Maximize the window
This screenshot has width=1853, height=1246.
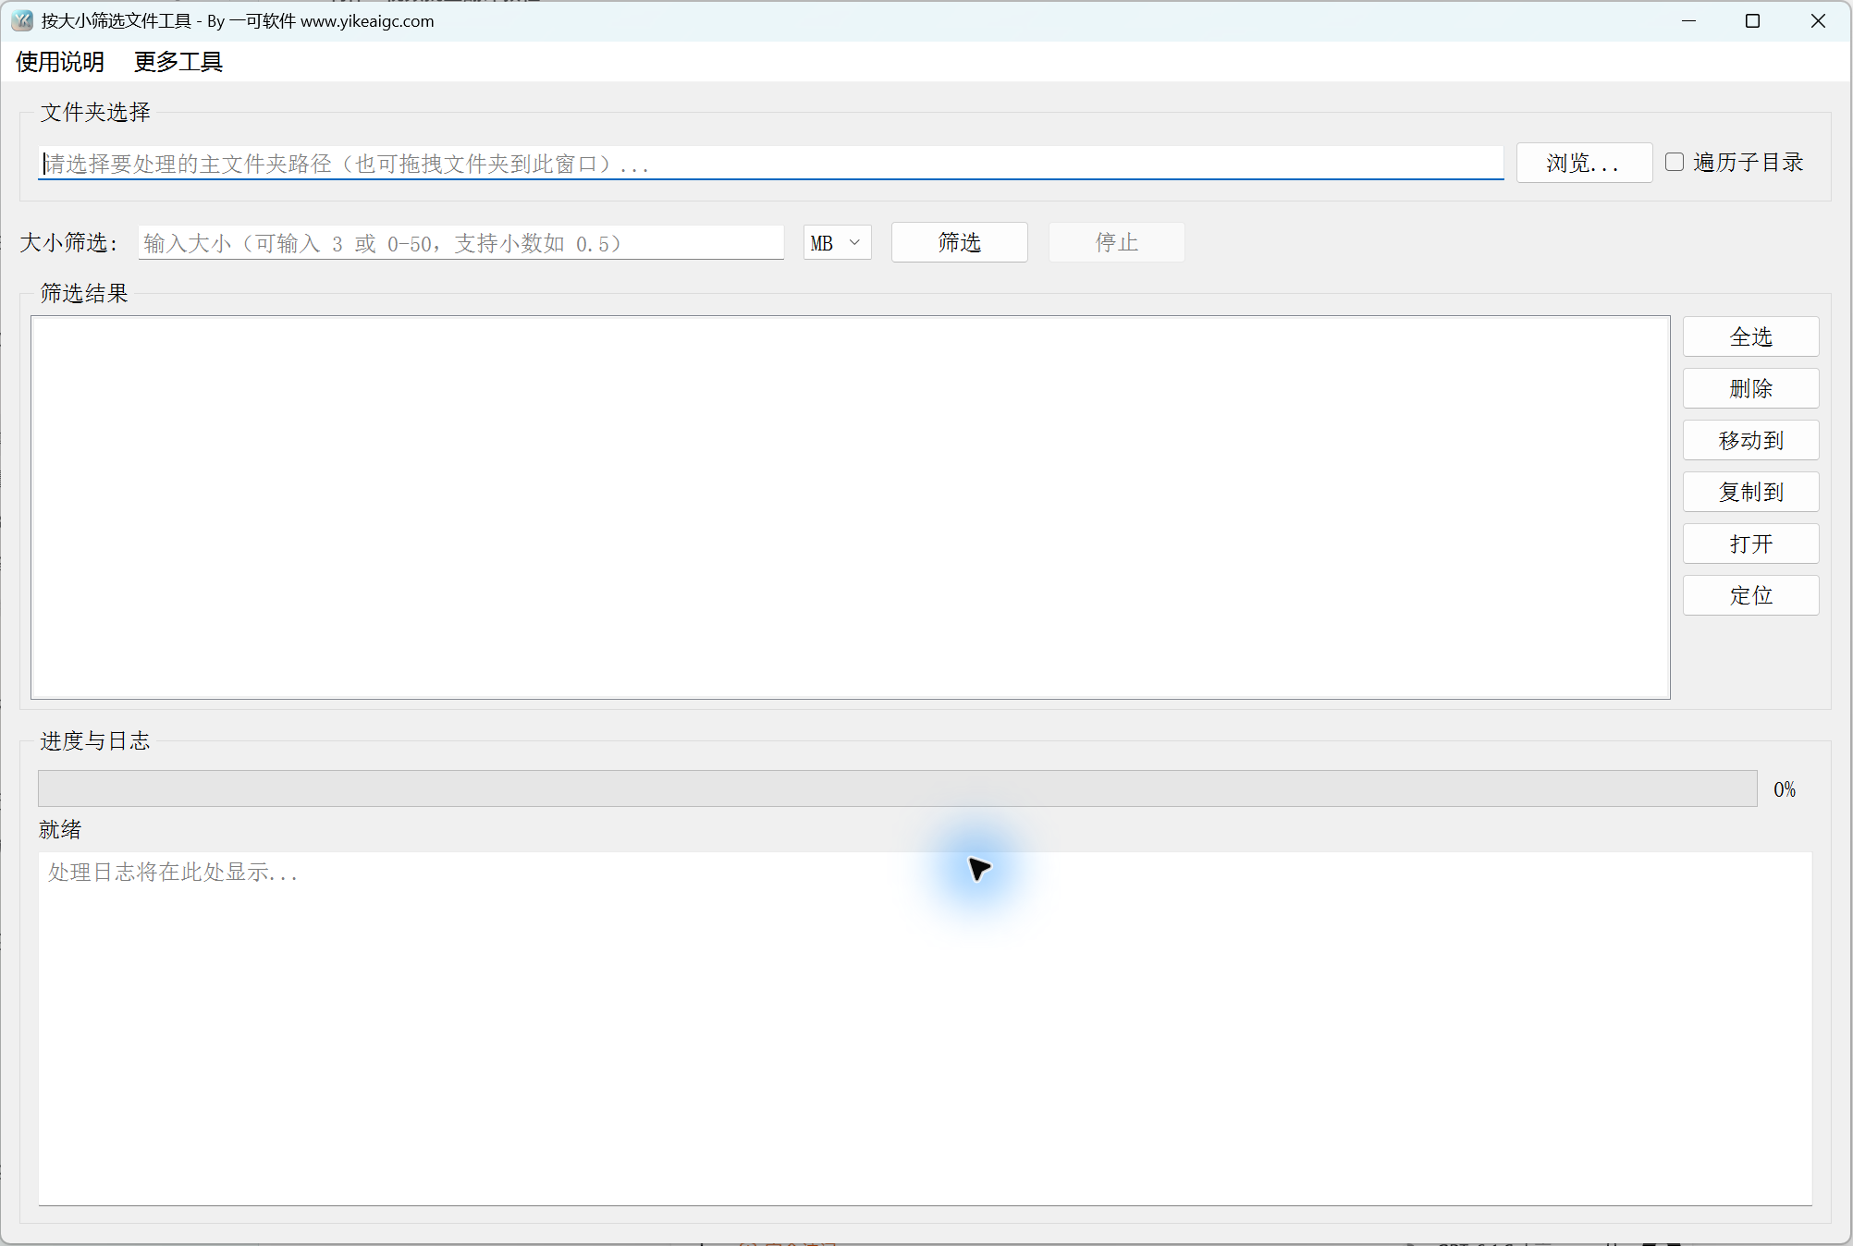[1752, 20]
